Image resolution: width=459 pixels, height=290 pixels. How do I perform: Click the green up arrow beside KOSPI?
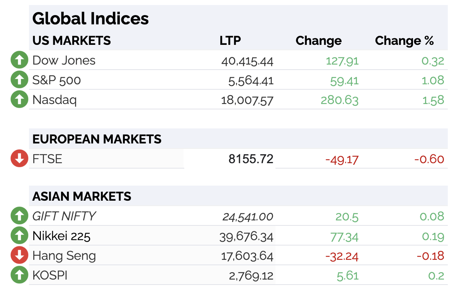click(x=19, y=275)
